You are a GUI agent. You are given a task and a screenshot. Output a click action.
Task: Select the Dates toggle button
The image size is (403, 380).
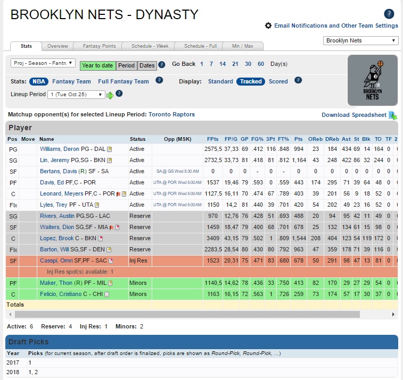147,66
